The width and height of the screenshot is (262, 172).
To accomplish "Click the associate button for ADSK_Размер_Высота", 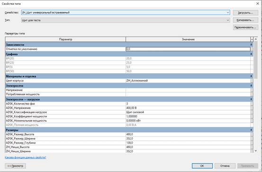I will pos(252,134).
